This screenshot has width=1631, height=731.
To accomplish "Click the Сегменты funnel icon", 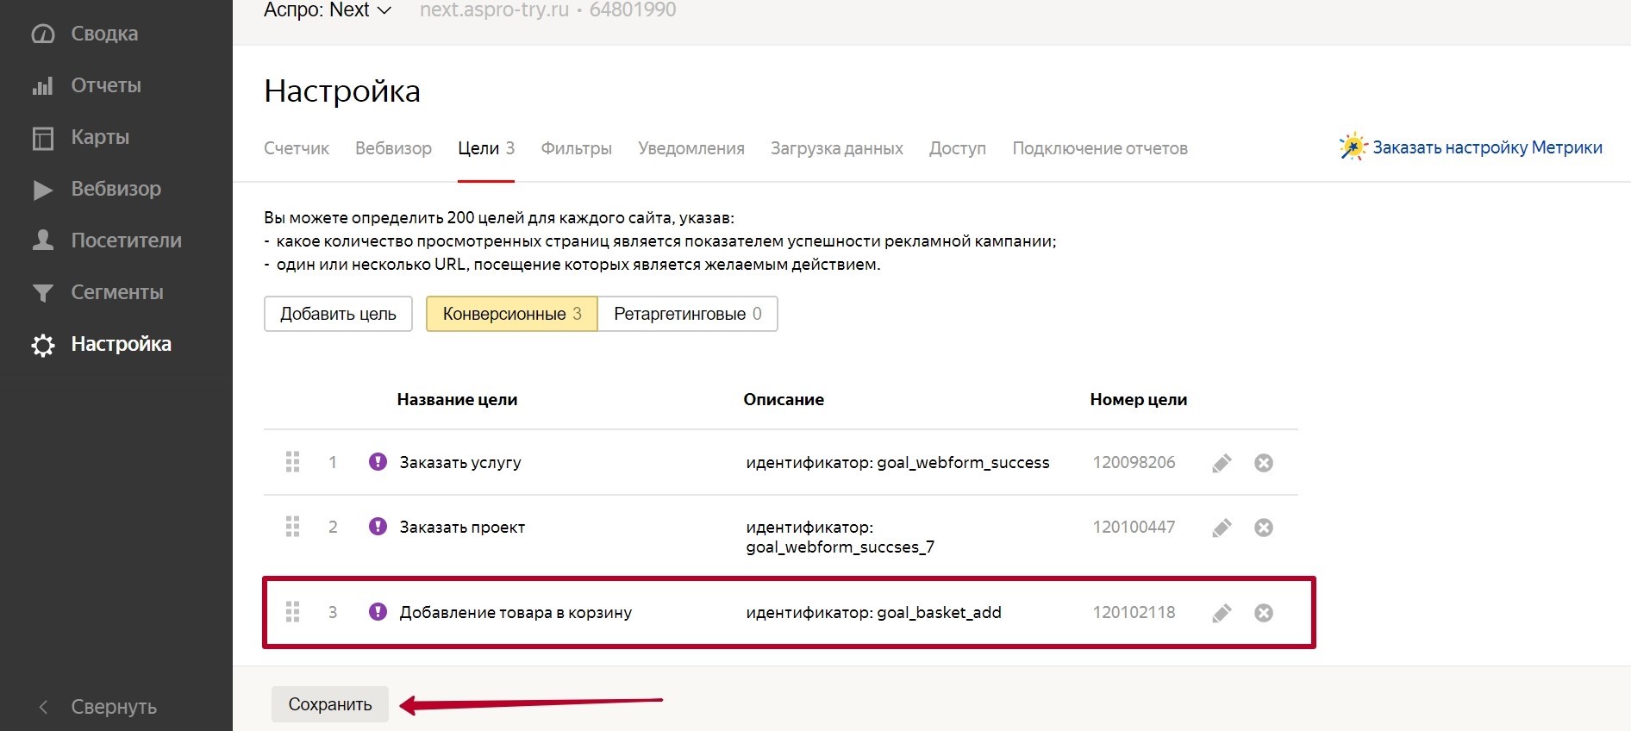I will click(x=42, y=293).
